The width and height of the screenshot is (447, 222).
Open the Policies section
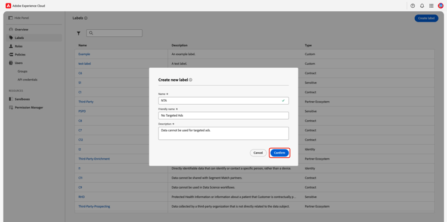tap(20, 55)
